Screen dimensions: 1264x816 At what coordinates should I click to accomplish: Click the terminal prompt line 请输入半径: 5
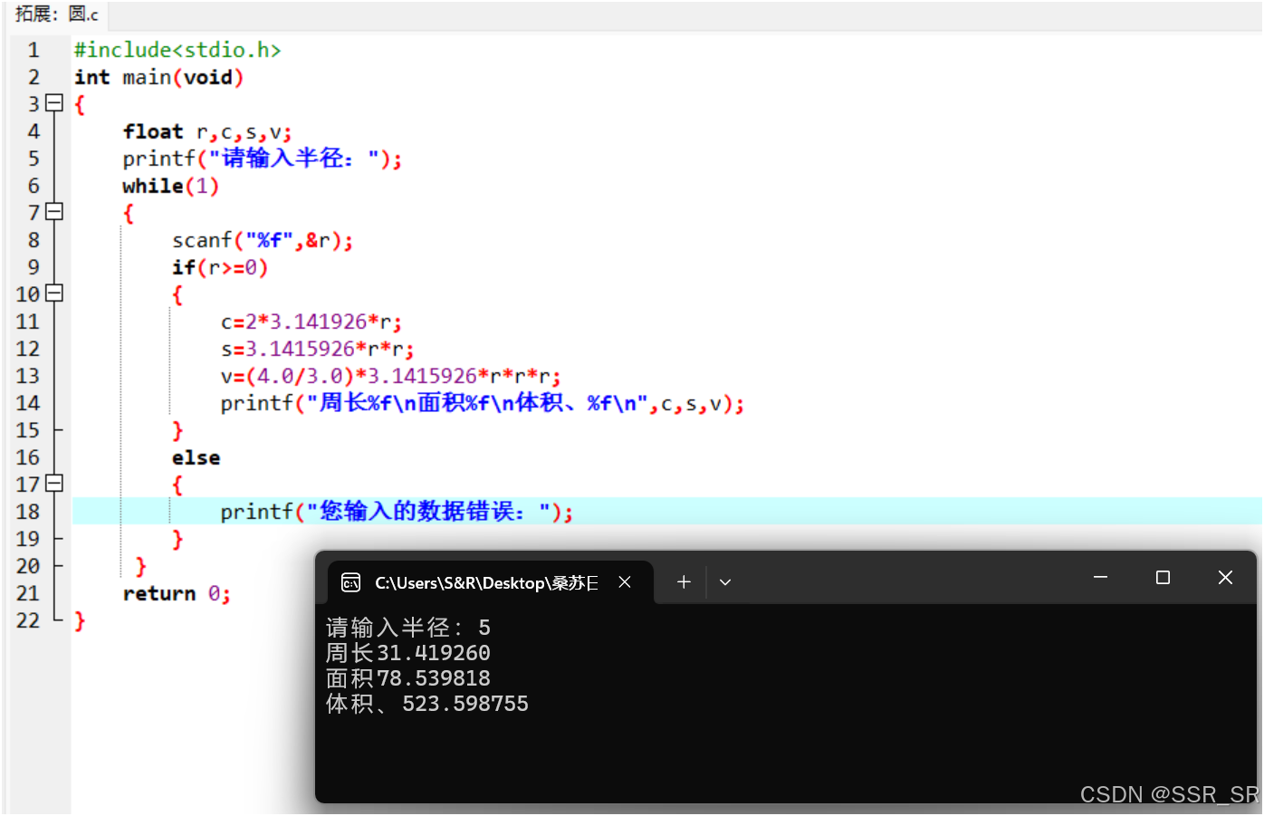pyautogui.click(x=408, y=628)
